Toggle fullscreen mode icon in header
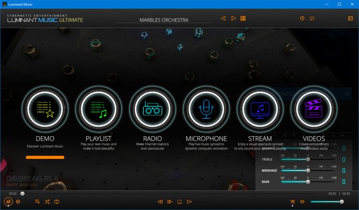Image resolution: width=359 pixels, height=210 pixels. point(351,18)
